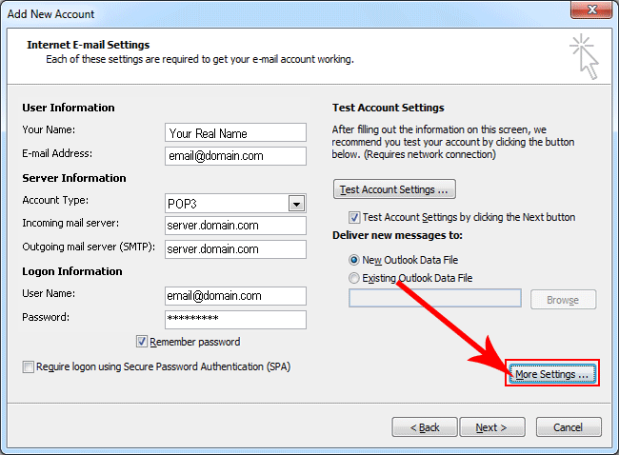Viewport: 619px width, 455px height.
Task: Click the Incoming mail server field
Action: pos(235,226)
